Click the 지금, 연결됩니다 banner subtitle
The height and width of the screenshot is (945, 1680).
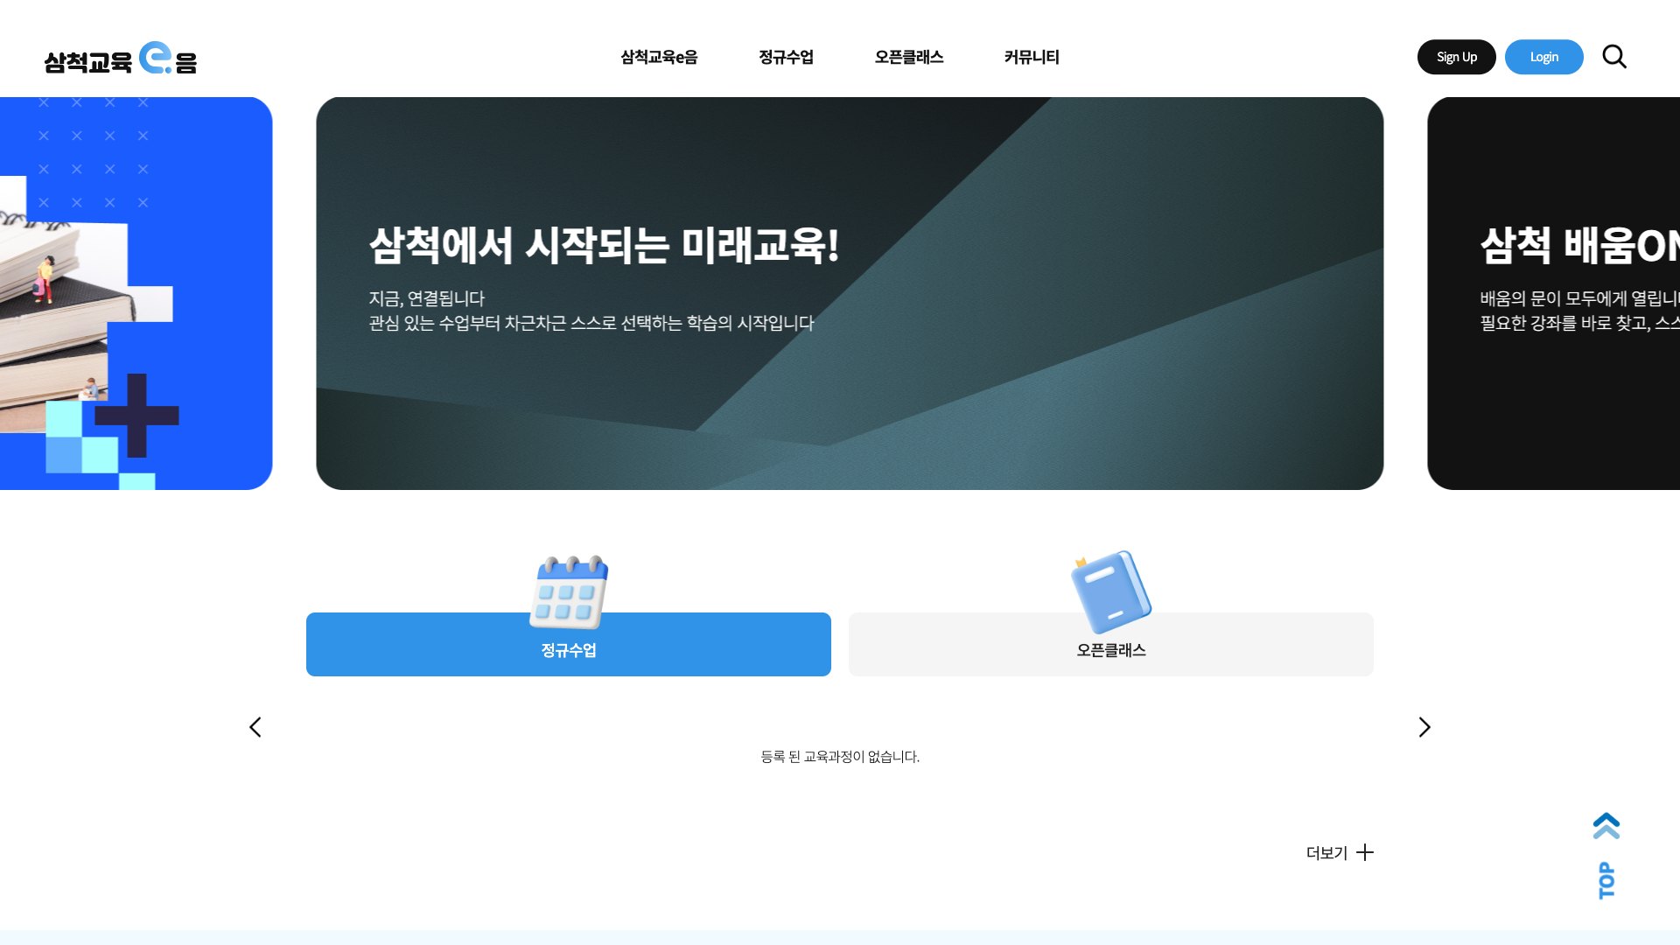point(426,298)
